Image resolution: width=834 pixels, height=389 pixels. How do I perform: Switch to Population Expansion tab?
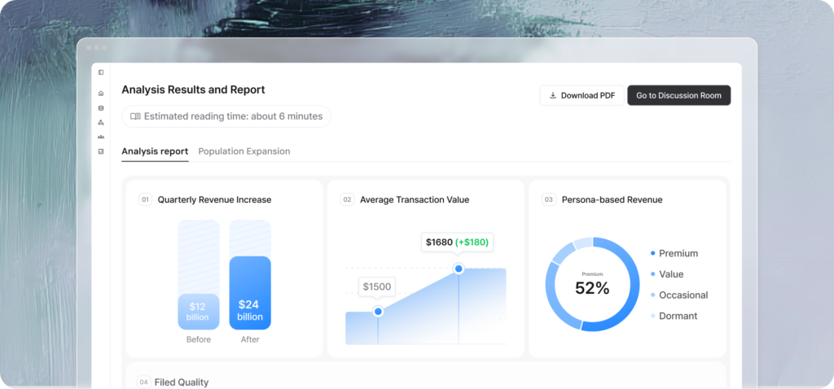[x=244, y=151]
